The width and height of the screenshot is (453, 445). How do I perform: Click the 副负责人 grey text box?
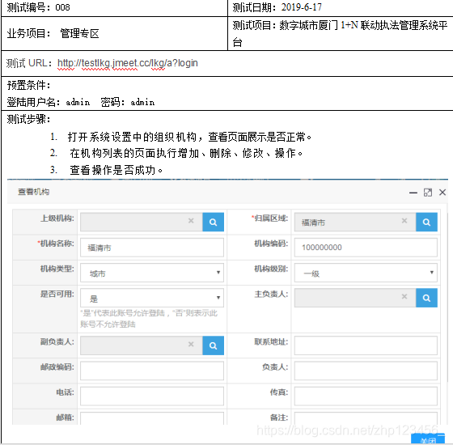pyautogui.click(x=142, y=345)
